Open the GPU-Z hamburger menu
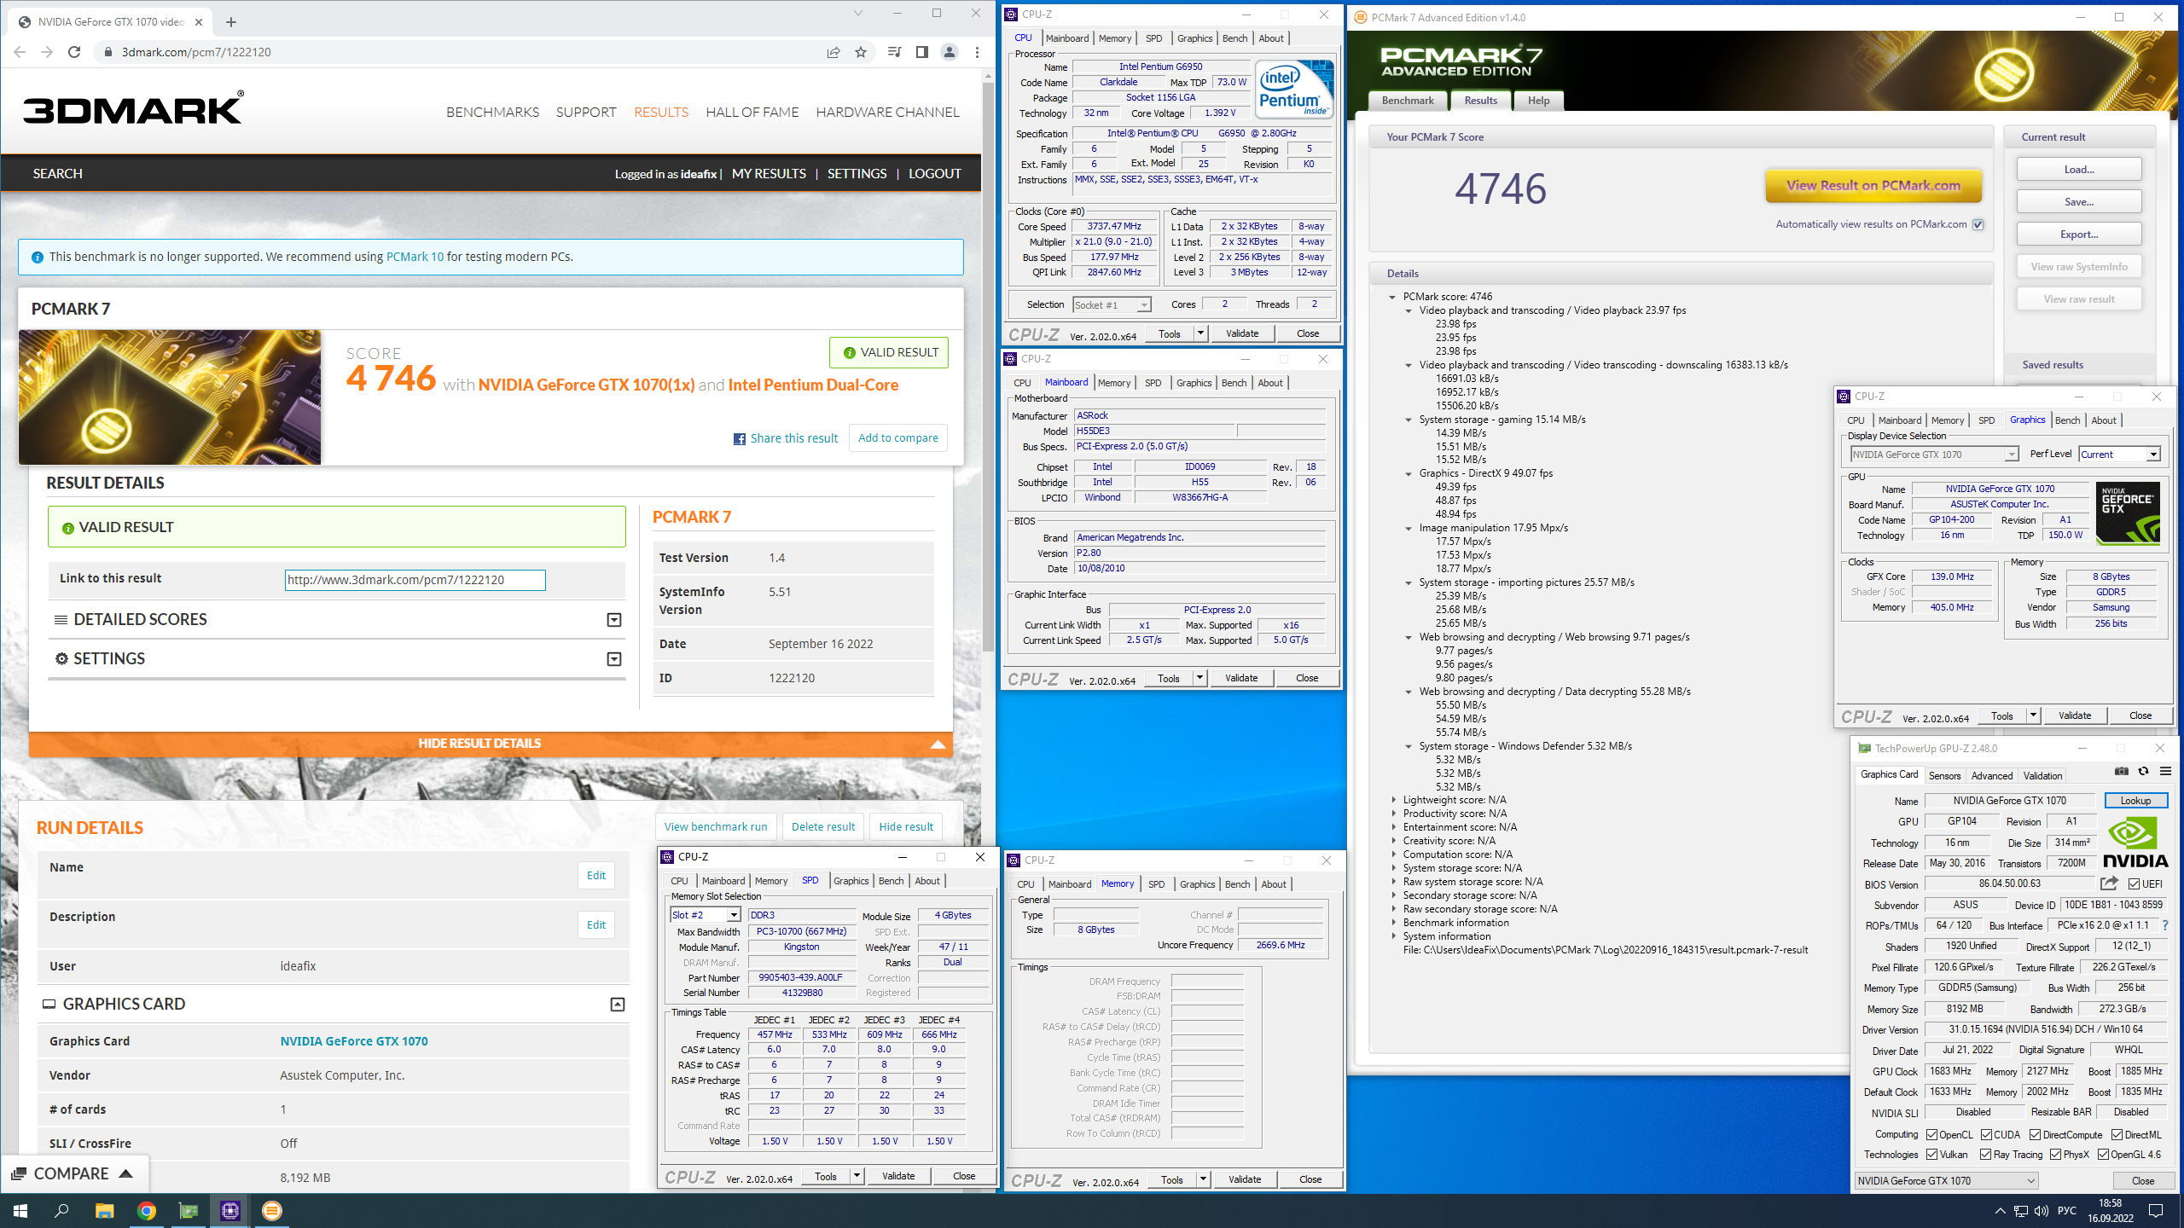 2165,771
